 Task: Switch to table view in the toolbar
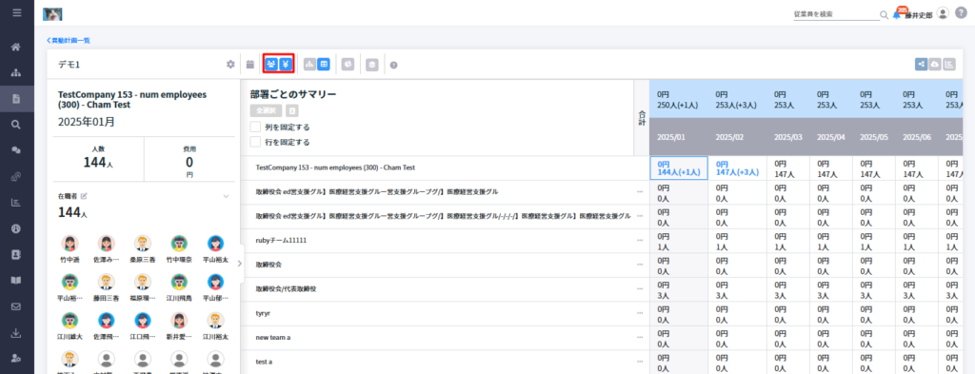324,64
